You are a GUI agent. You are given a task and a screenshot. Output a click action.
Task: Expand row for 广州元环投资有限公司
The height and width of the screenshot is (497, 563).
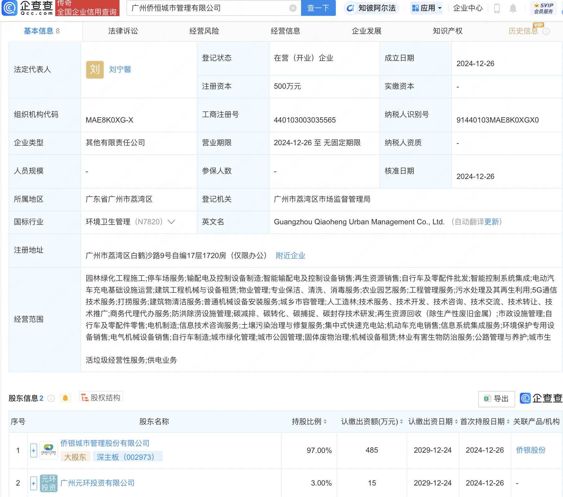pos(34,483)
